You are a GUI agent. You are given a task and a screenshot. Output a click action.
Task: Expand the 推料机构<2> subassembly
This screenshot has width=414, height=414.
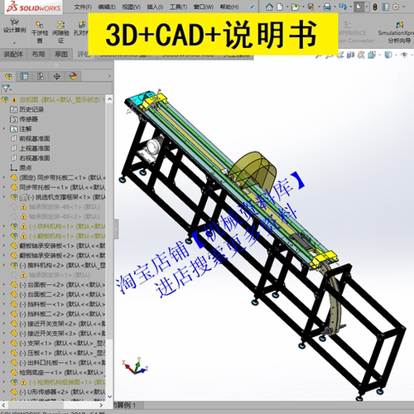pos(4,265)
